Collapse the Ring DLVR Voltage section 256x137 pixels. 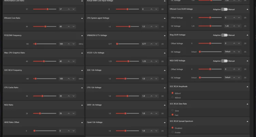click(247, 35)
